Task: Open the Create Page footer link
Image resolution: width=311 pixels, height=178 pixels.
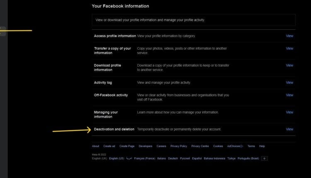Action: (126, 146)
